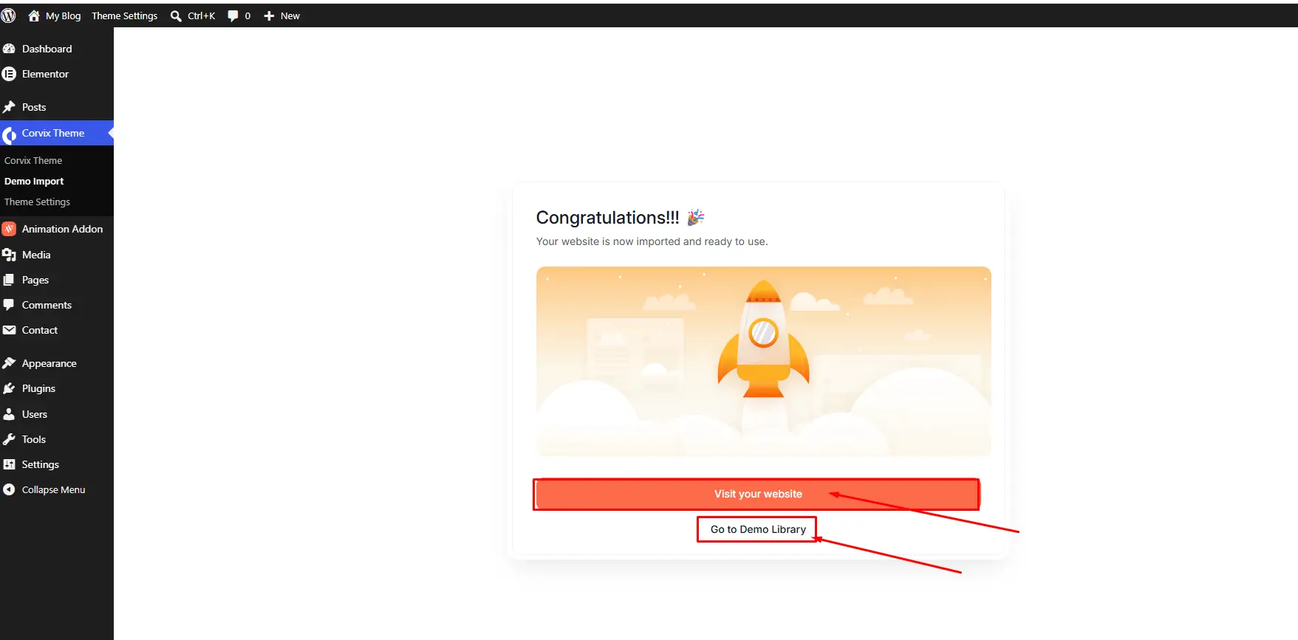Open the comments bubble icon in admin bar

(233, 16)
